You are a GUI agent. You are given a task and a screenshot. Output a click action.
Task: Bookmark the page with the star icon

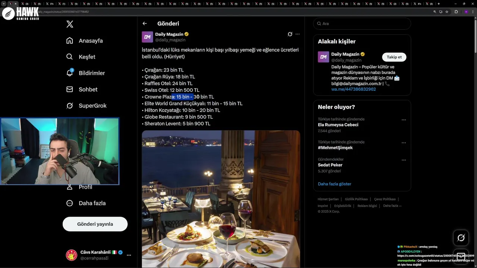[447, 12]
